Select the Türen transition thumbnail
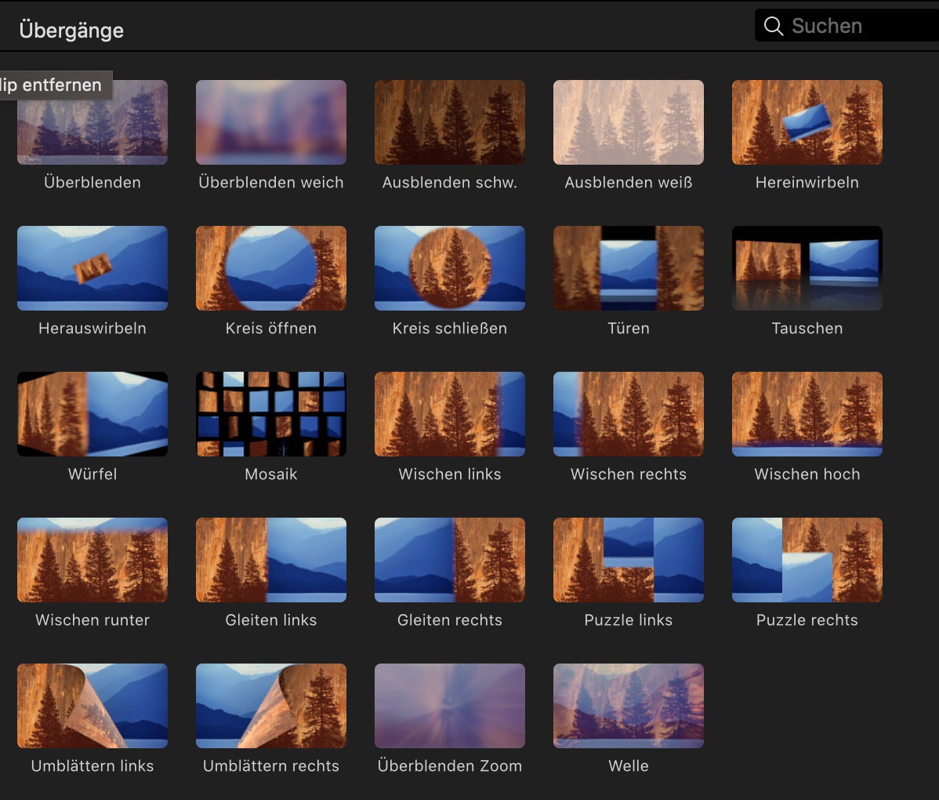 629,268
